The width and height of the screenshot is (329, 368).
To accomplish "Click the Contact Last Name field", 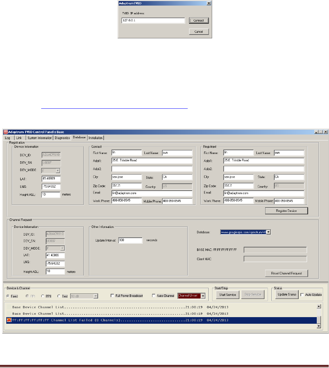I will (x=177, y=153).
